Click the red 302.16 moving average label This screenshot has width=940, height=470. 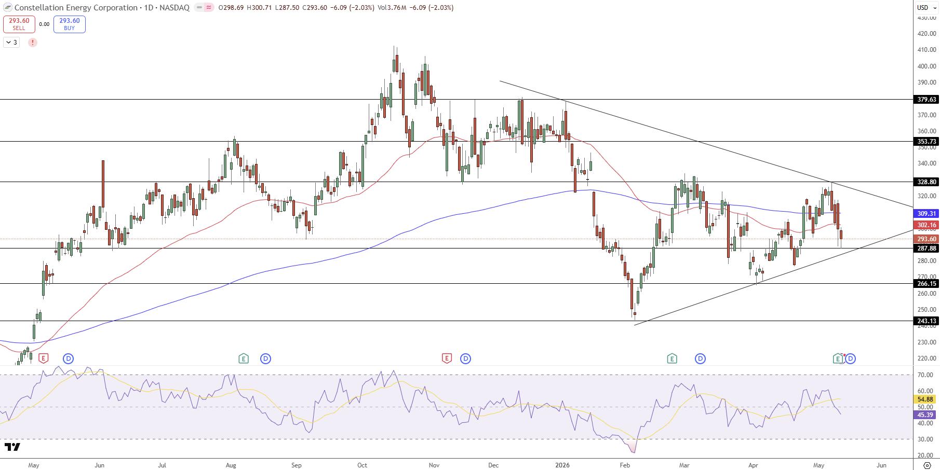coord(926,225)
